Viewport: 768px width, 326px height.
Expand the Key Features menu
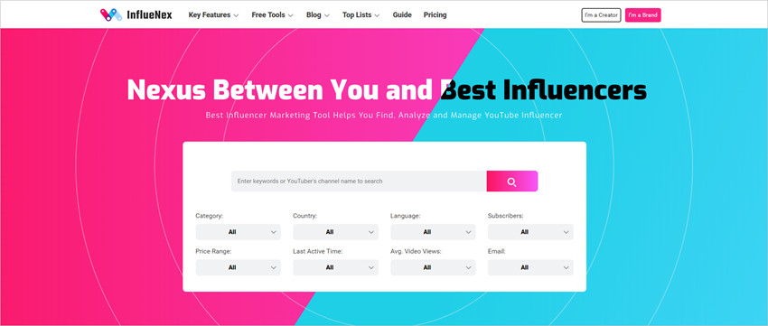(213, 15)
